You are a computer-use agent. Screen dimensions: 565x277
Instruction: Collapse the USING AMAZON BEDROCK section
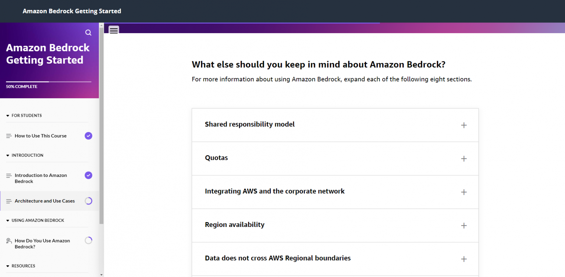pyautogui.click(x=8, y=220)
